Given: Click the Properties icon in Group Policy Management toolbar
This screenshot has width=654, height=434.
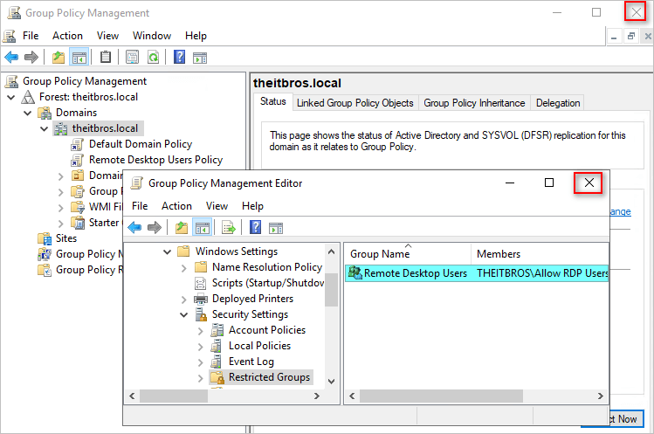Looking at the screenshot, I should 132,58.
